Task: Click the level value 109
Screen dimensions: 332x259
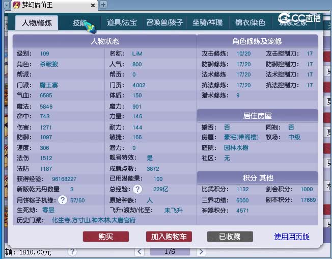Action: 44,54
